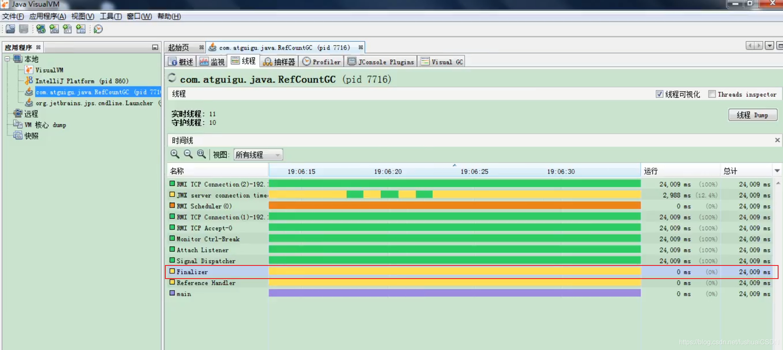Toggle the 线程可视化 checkbox

(659, 94)
